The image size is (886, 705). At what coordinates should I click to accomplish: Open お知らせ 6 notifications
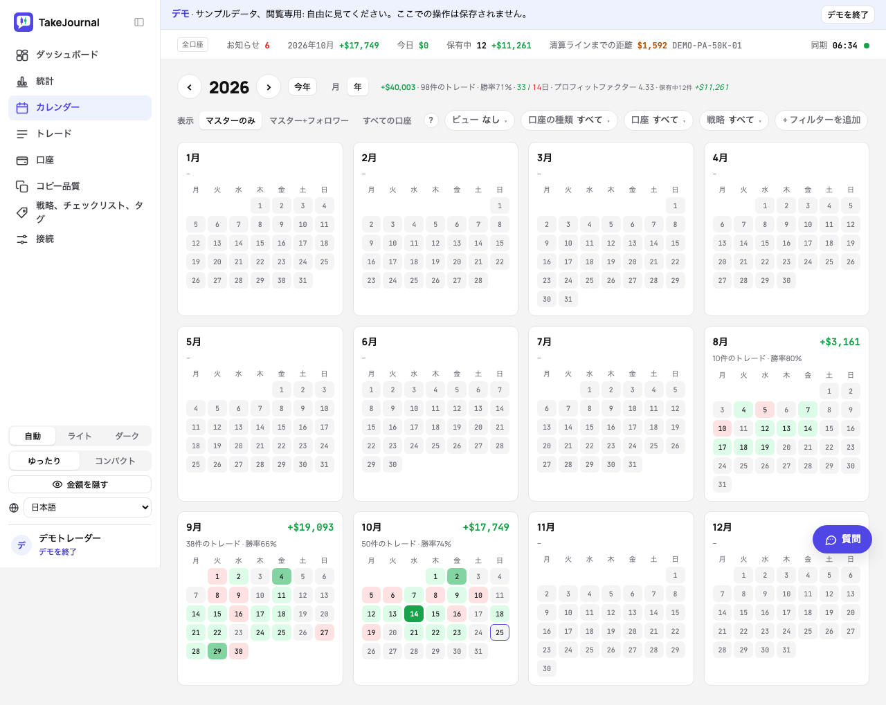point(248,46)
